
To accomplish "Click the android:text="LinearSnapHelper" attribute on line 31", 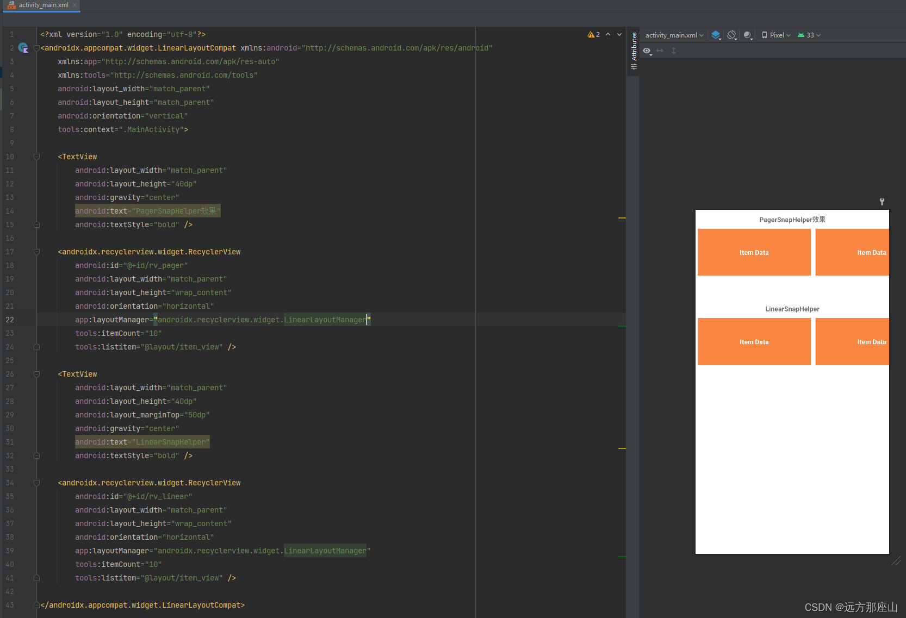I will coord(142,442).
